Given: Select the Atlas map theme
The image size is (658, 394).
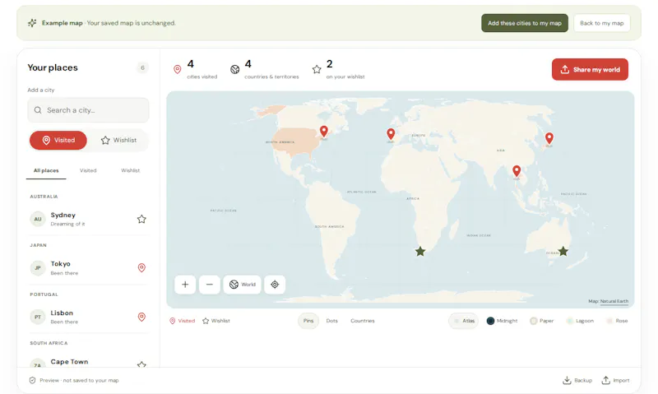Looking at the screenshot, I should click(464, 321).
